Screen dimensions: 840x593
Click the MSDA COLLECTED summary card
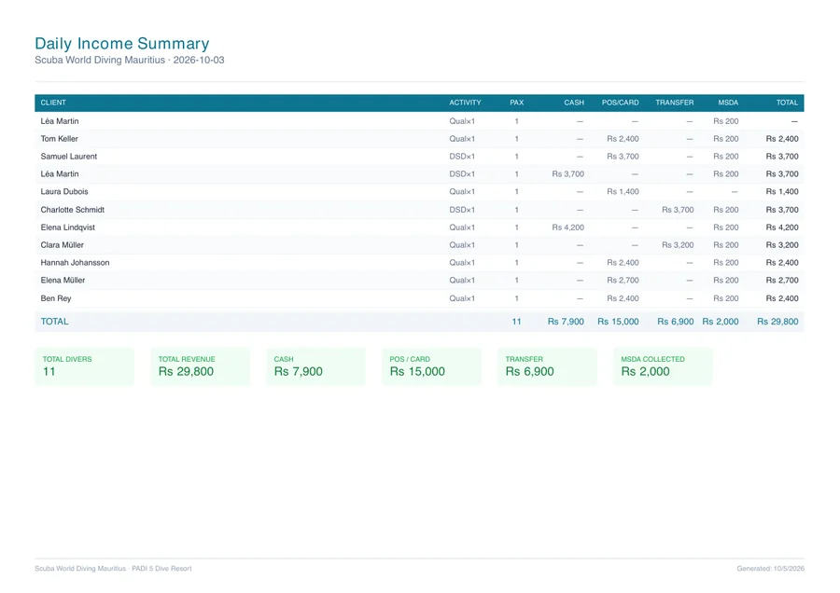pyautogui.click(x=664, y=366)
